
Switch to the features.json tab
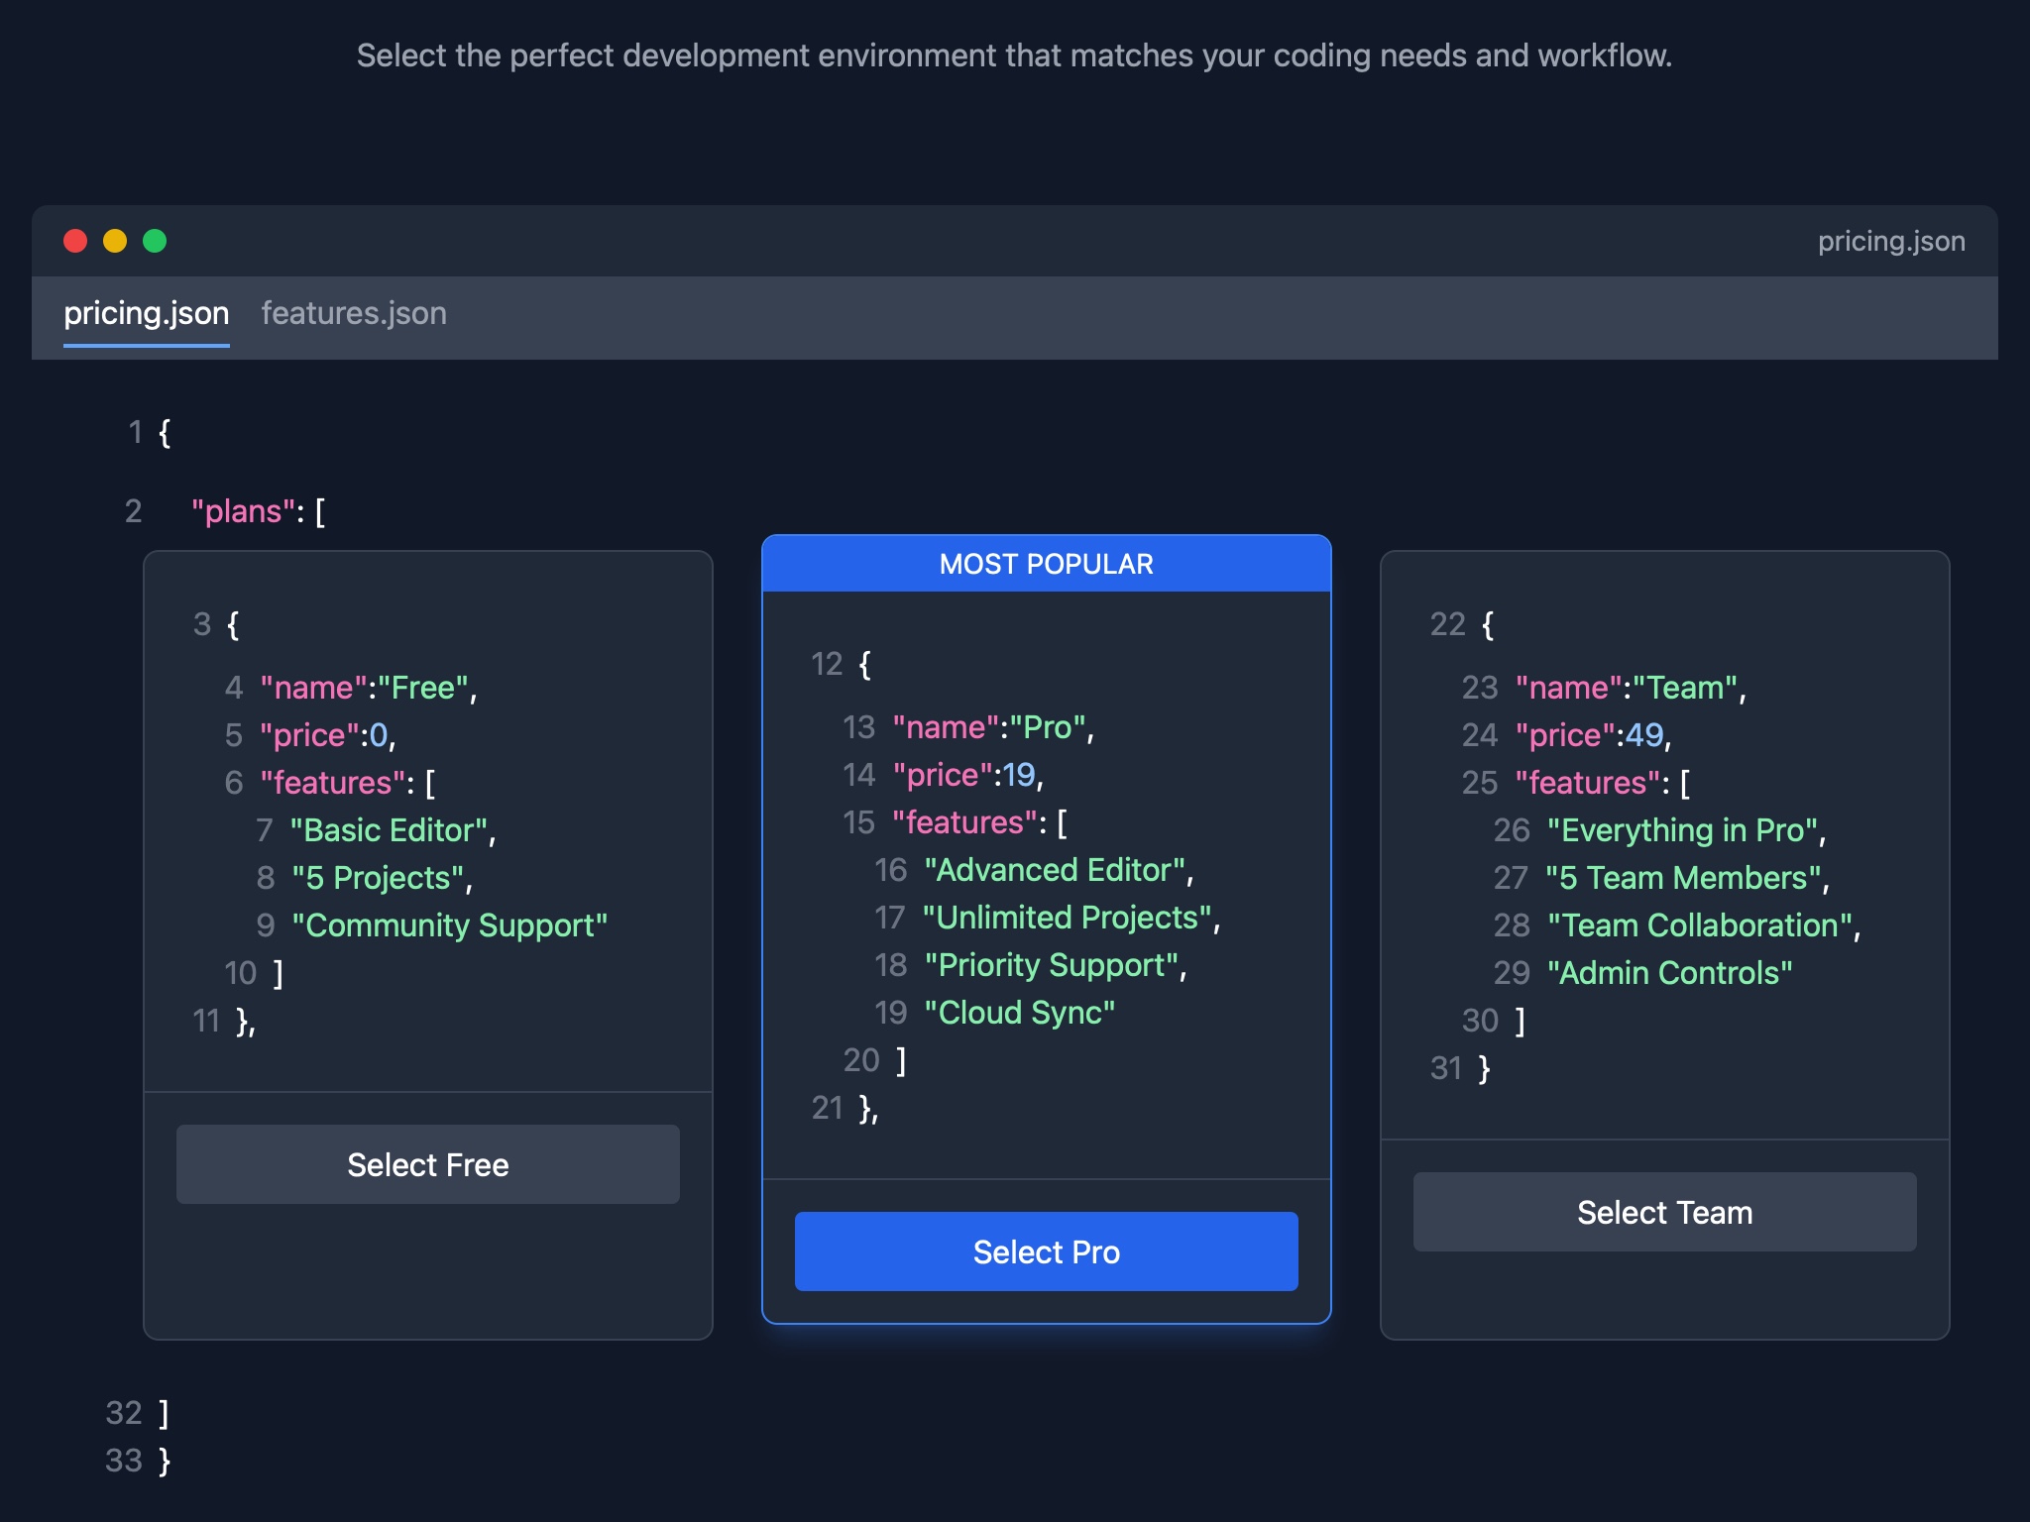354,313
